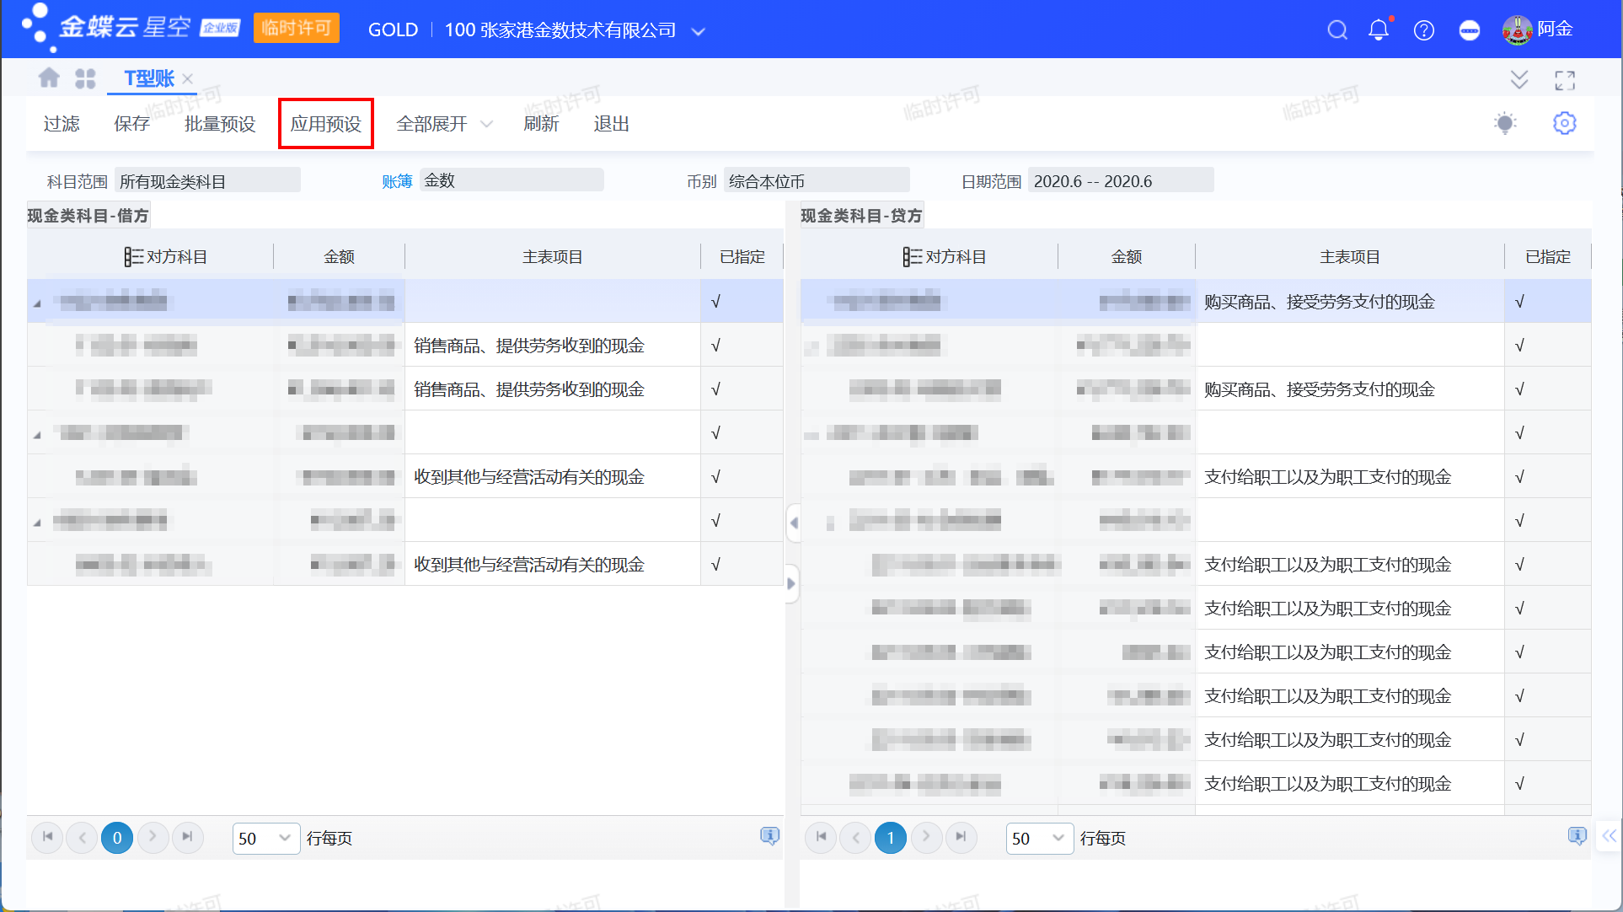Switch to the T型账 tab
The height and width of the screenshot is (912, 1623).
click(x=149, y=78)
